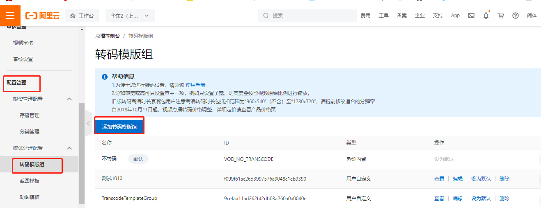Click 删除 for 测试1010 row
This screenshot has width=541, height=208.
[x=504, y=179]
